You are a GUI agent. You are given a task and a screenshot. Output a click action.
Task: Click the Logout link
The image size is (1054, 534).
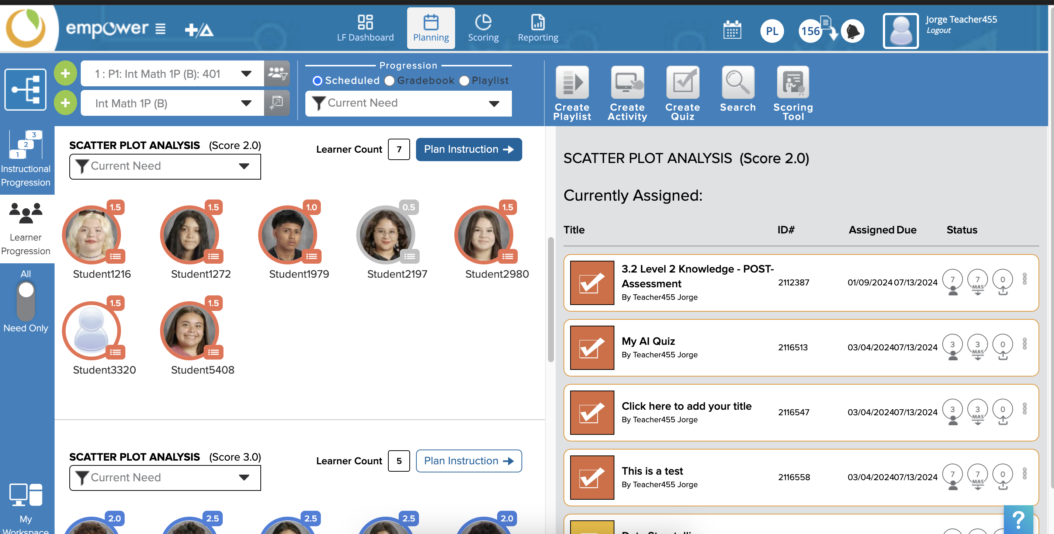point(938,30)
